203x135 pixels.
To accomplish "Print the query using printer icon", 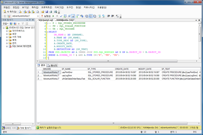I will pos(51,12).
